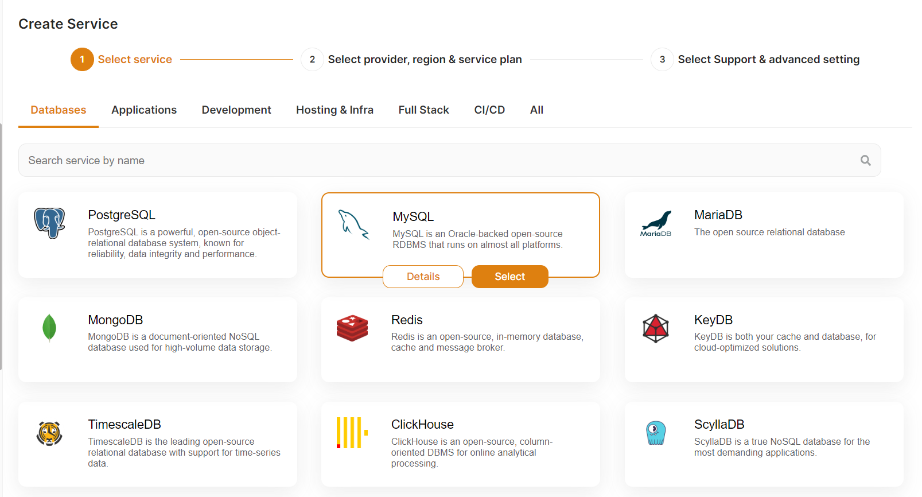Click the search magnifier icon
The height and width of the screenshot is (497, 922).
point(865,161)
